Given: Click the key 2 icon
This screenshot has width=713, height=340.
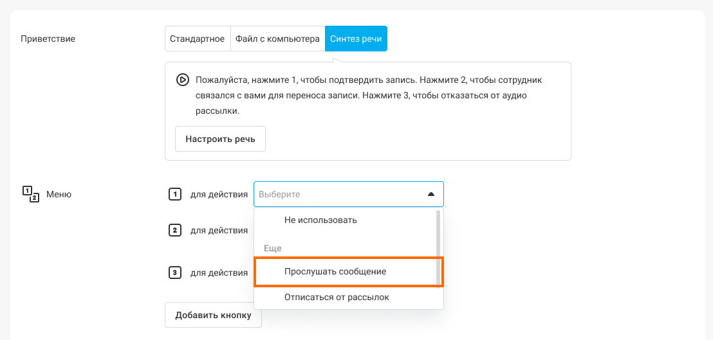Looking at the screenshot, I should (x=175, y=230).
